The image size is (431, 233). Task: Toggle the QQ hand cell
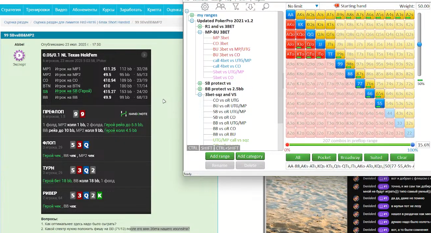310,35
